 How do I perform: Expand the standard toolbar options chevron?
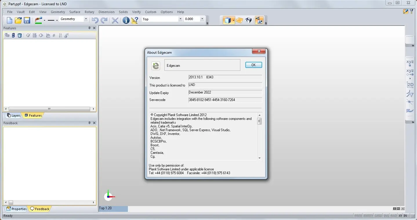pos(207,23)
